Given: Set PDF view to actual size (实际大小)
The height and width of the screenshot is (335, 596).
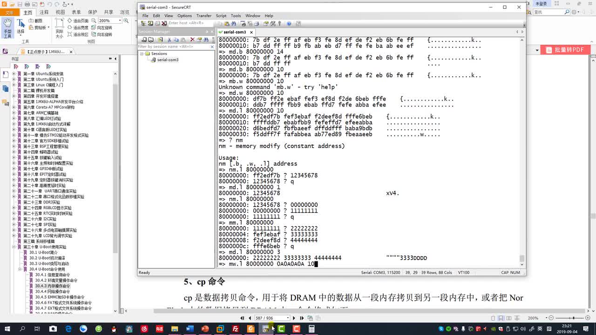Looking at the screenshot, I should [60, 29].
